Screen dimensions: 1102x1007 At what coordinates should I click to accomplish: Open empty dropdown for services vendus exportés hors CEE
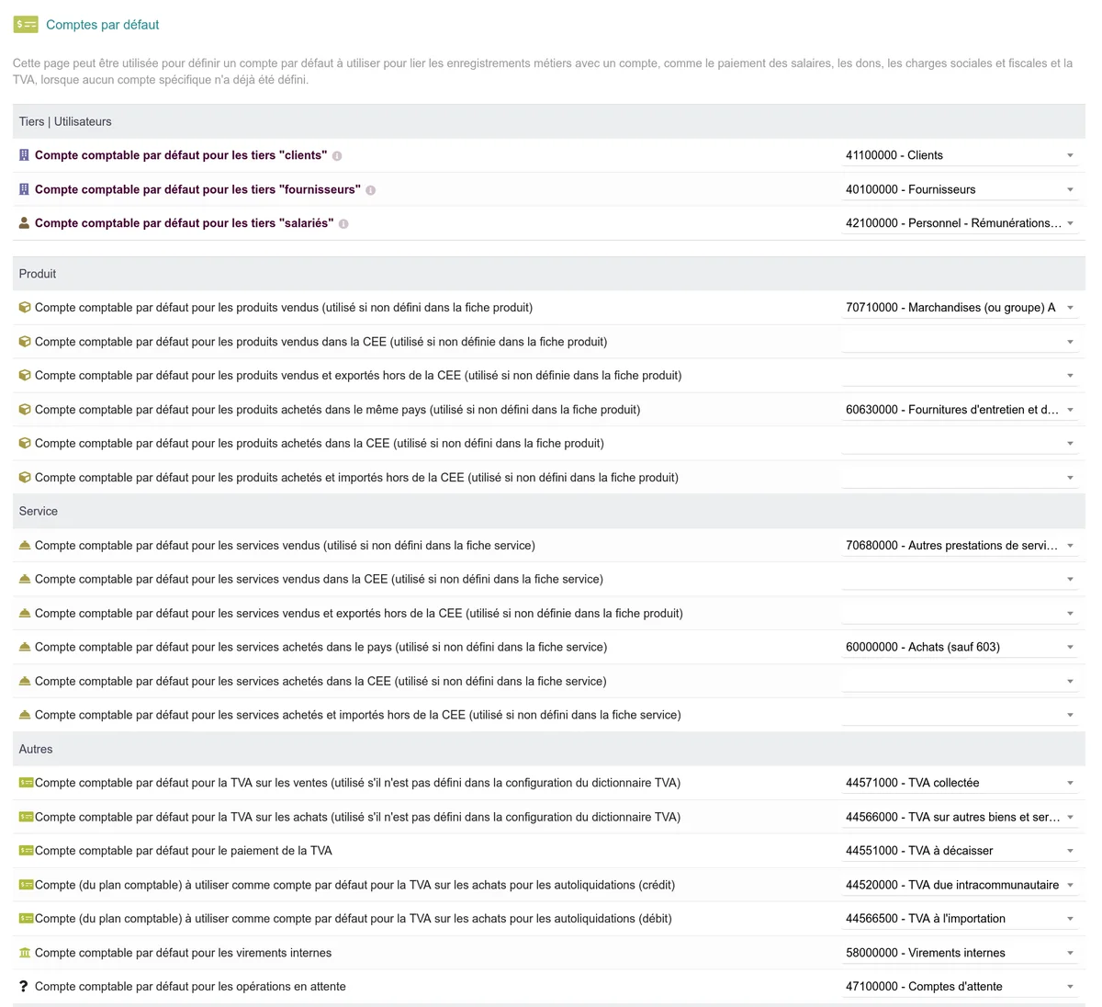pyautogui.click(x=960, y=614)
